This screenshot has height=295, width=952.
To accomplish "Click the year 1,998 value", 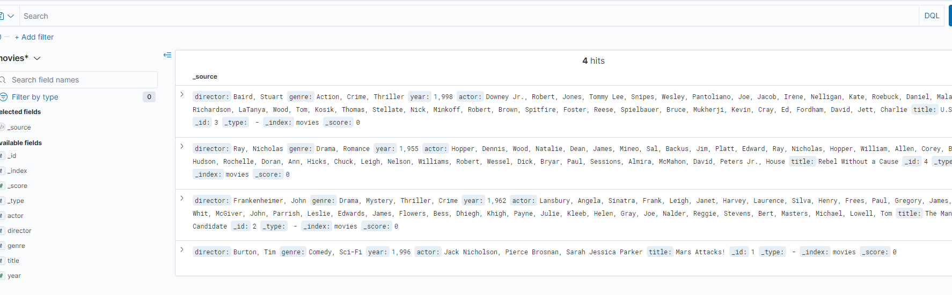I will coord(443,97).
